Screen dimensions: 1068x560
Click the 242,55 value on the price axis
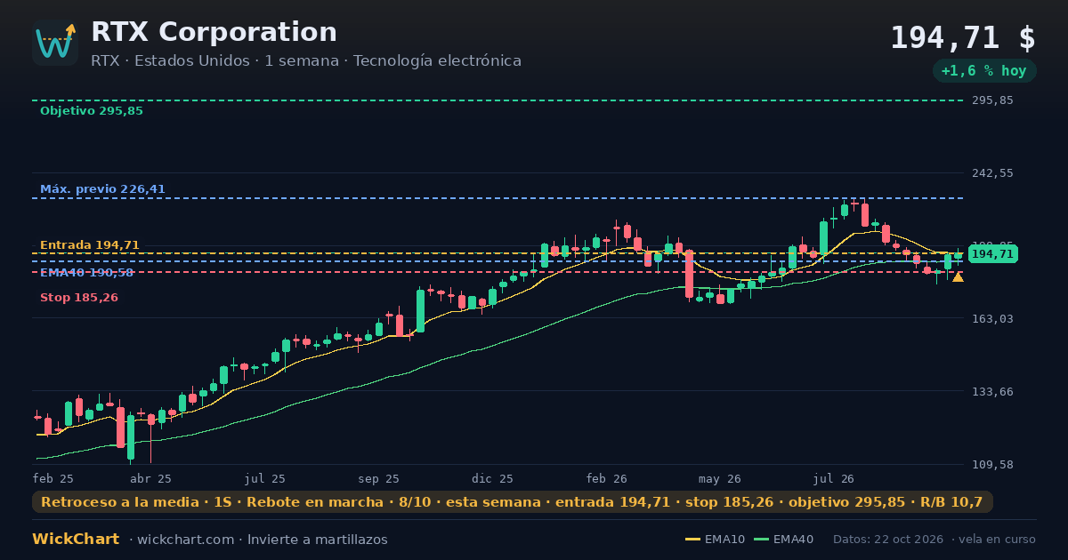(993, 173)
